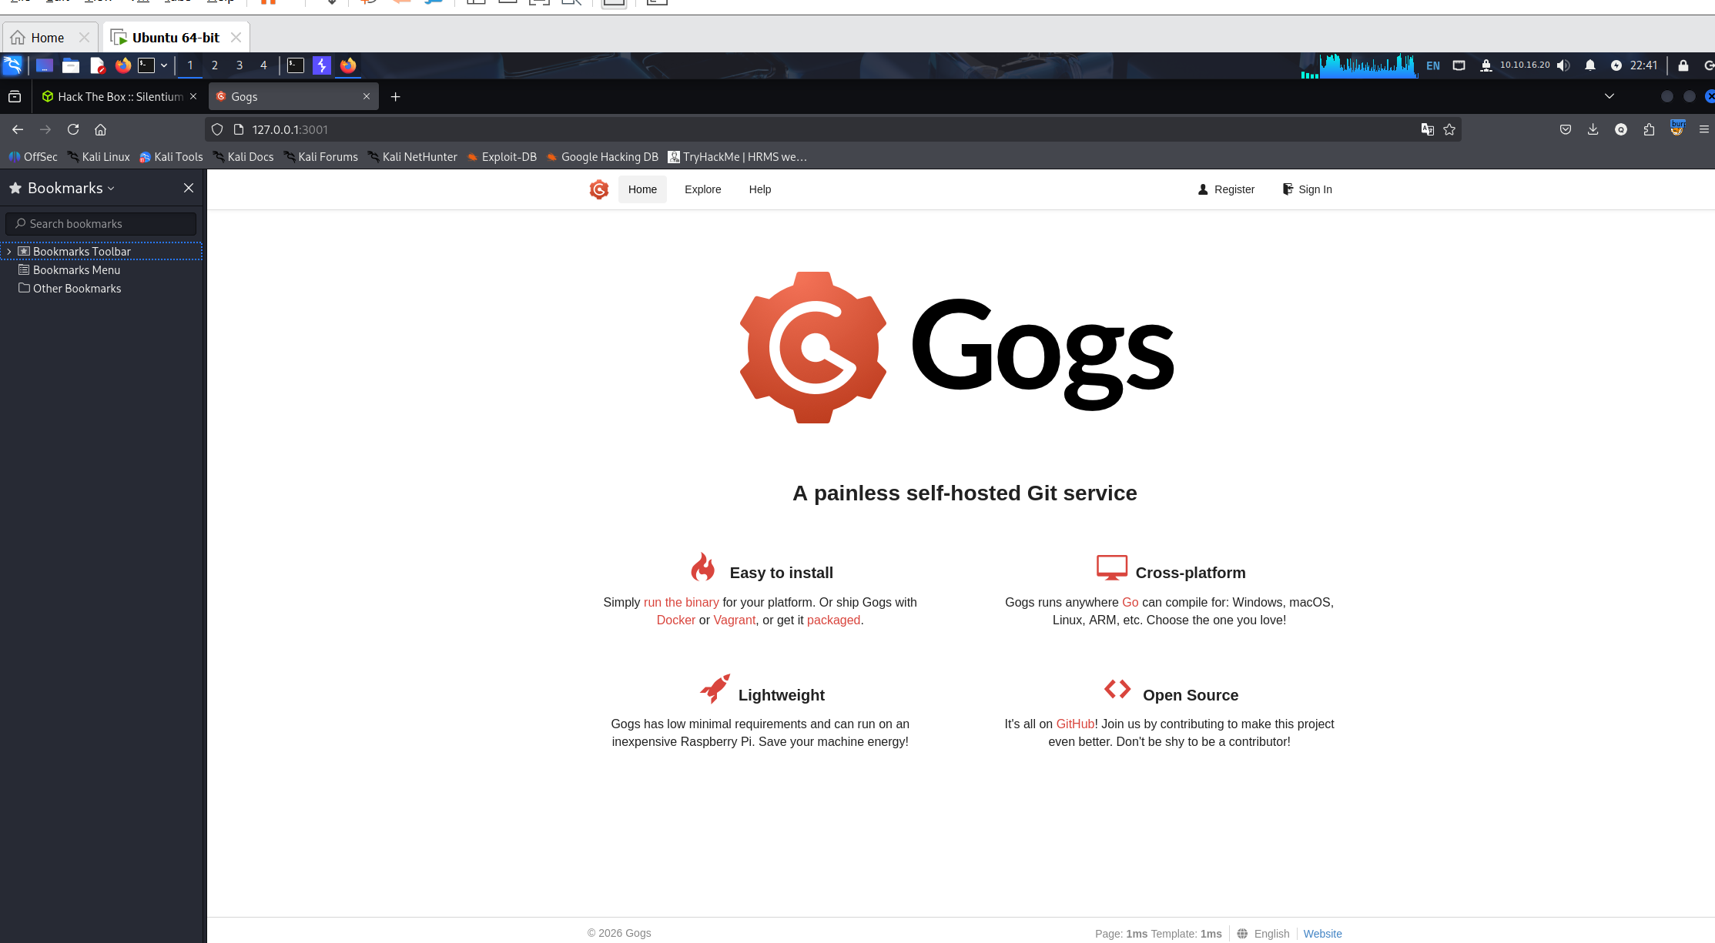Select the Bookmarks Menu folder
Image resolution: width=1715 pixels, height=943 pixels.
76,270
